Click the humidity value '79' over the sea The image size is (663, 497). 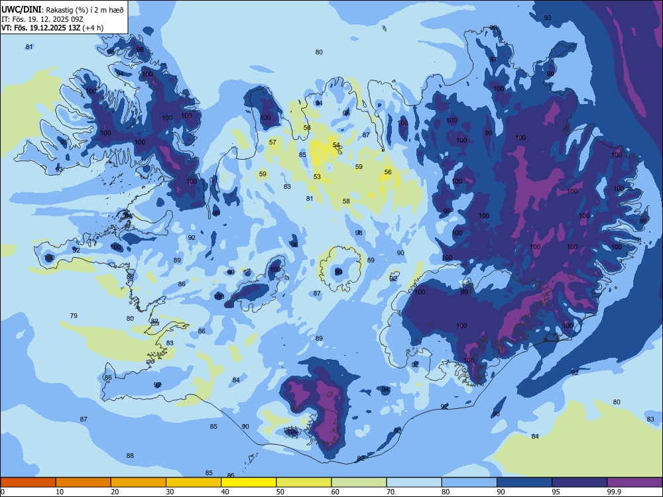pos(74,315)
